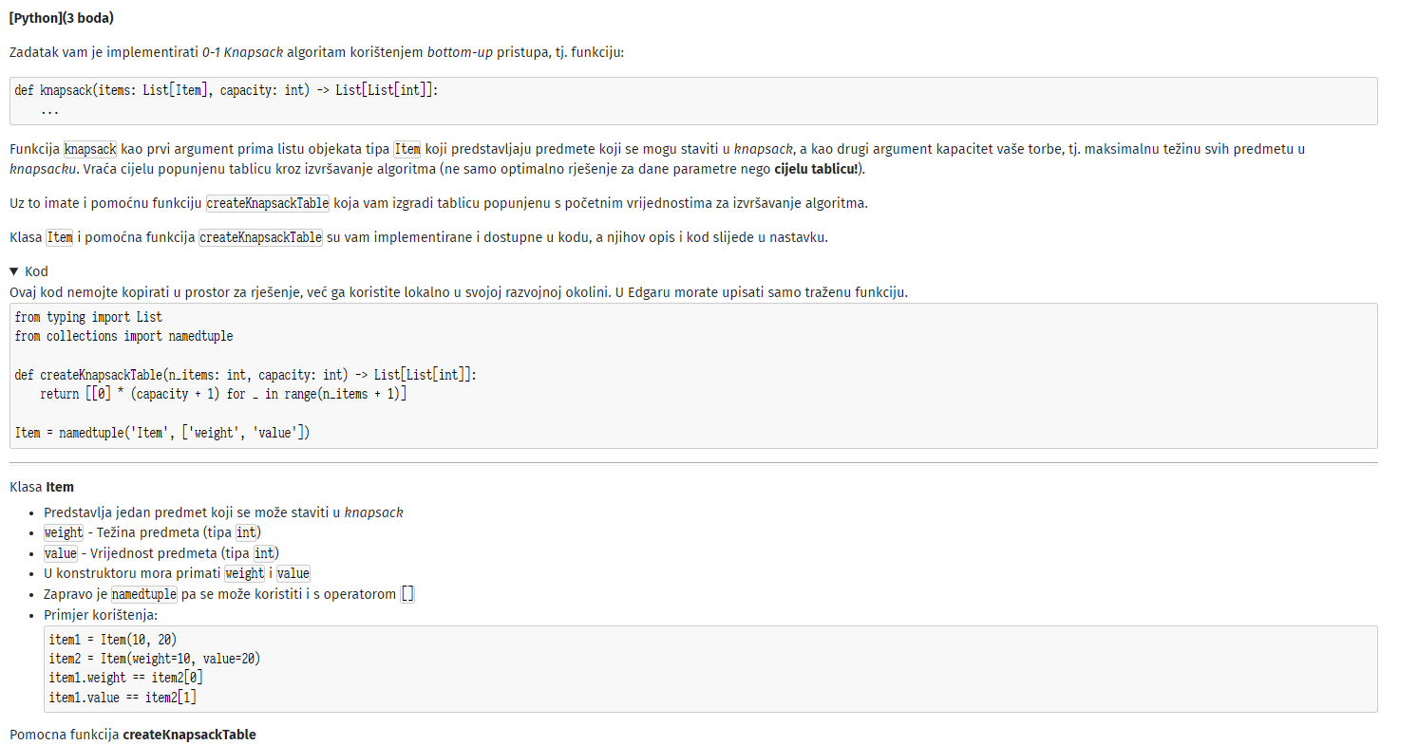Click the "Kod" expander label
1418x745 pixels.
coord(36,271)
